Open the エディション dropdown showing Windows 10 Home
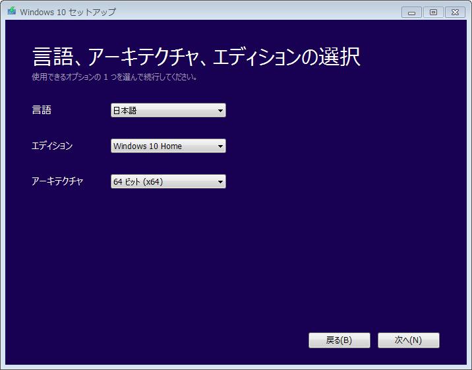 pyautogui.click(x=168, y=146)
